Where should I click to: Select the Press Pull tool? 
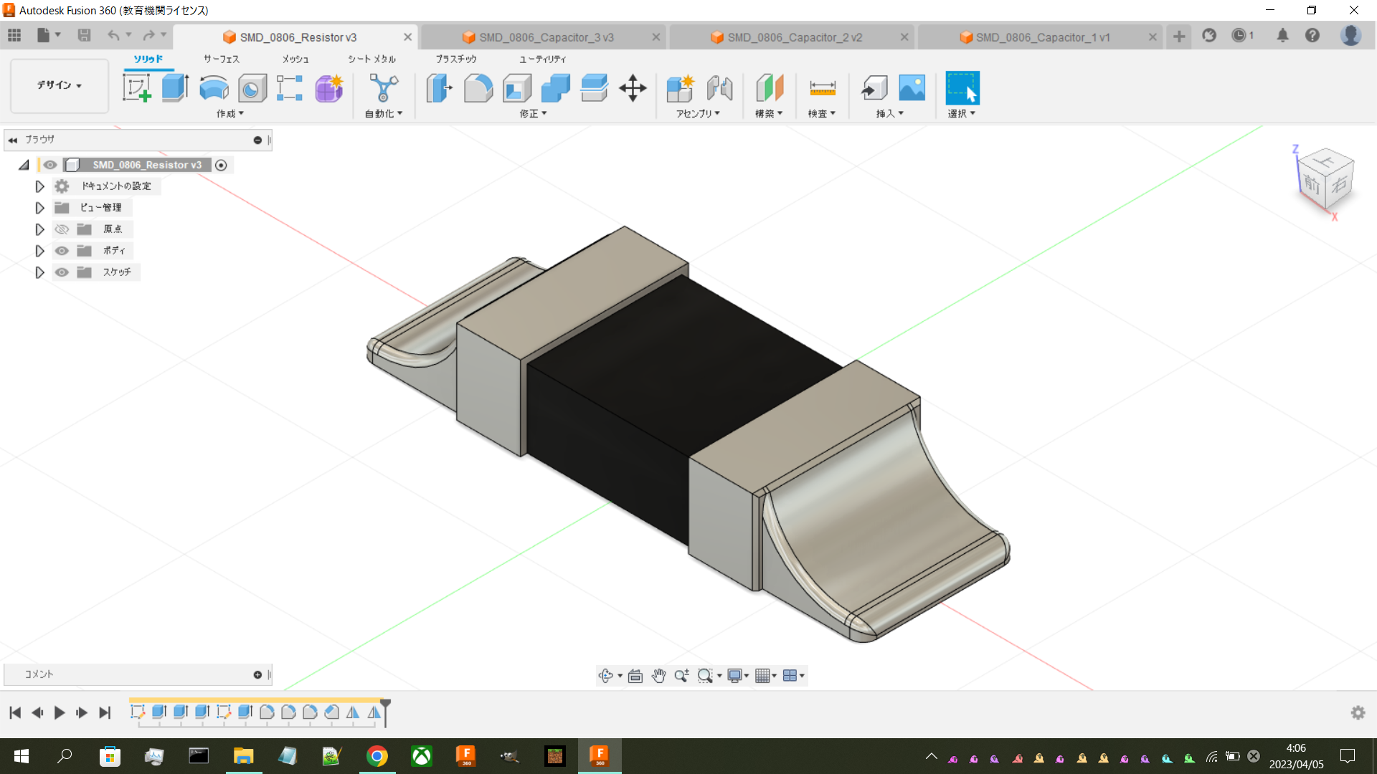point(440,88)
